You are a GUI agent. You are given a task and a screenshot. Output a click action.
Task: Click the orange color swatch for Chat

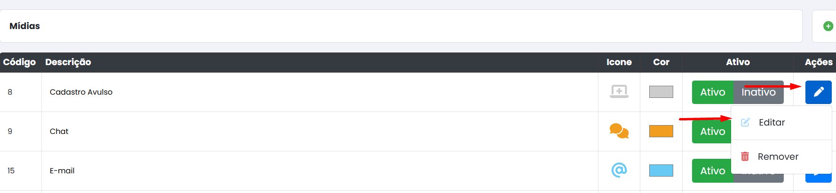tap(661, 131)
